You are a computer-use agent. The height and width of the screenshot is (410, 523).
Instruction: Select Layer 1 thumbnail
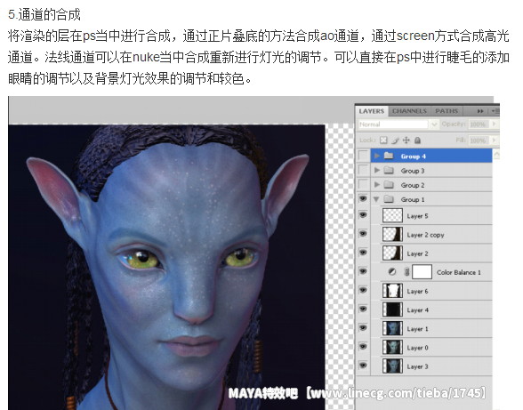[x=392, y=328]
